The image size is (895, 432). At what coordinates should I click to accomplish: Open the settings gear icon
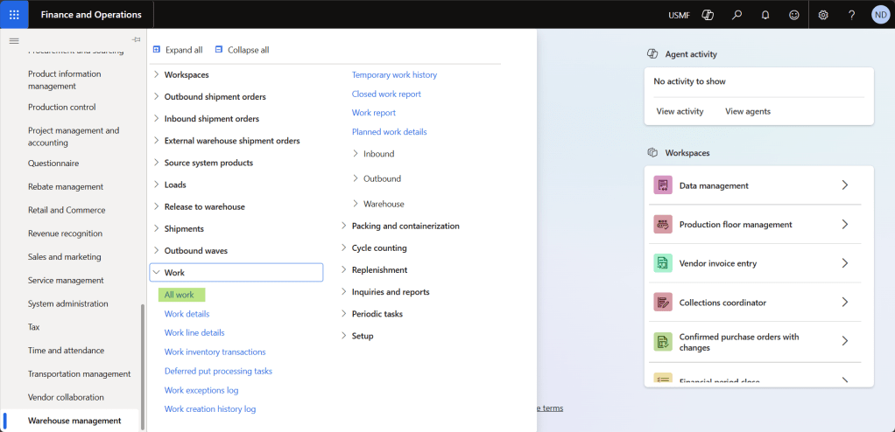823,15
